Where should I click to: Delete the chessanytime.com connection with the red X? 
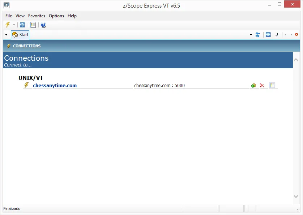262,85
